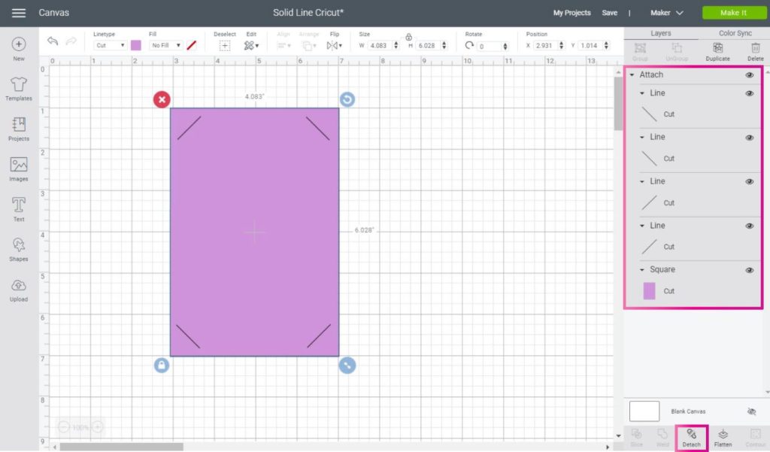The height and width of the screenshot is (452, 770).
Task: Click the Undo arrow
Action: [53, 41]
